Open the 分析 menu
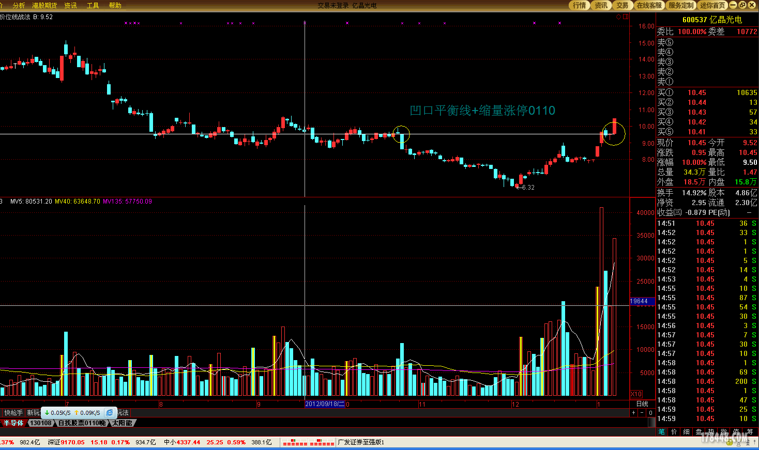Screen dimensions: 759x450 click(19, 5)
